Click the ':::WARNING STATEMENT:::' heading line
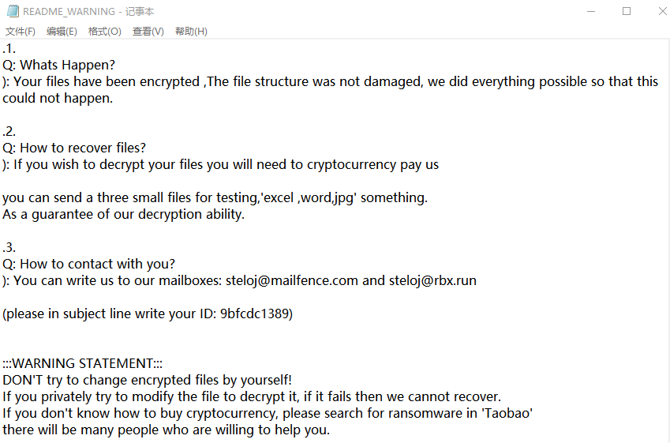670x443 pixels. (83, 363)
